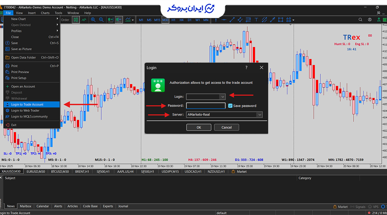The width and height of the screenshot is (387, 215).
Task: Expand New Chart submenu
Action: [32, 19]
